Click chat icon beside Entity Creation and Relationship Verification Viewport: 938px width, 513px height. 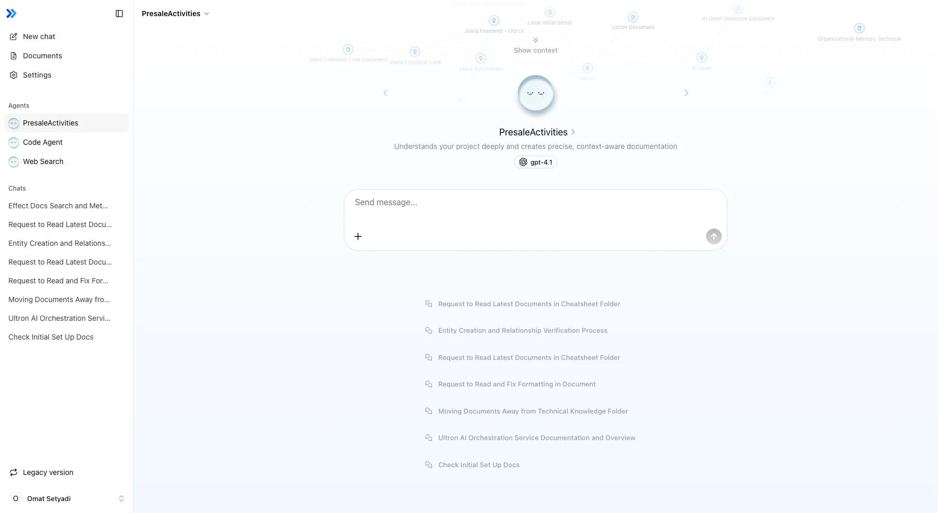click(428, 330)
